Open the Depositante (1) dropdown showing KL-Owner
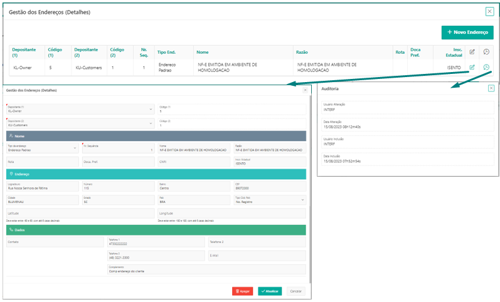The height and width of the screenshot is (302, 500). click(80, 109)
